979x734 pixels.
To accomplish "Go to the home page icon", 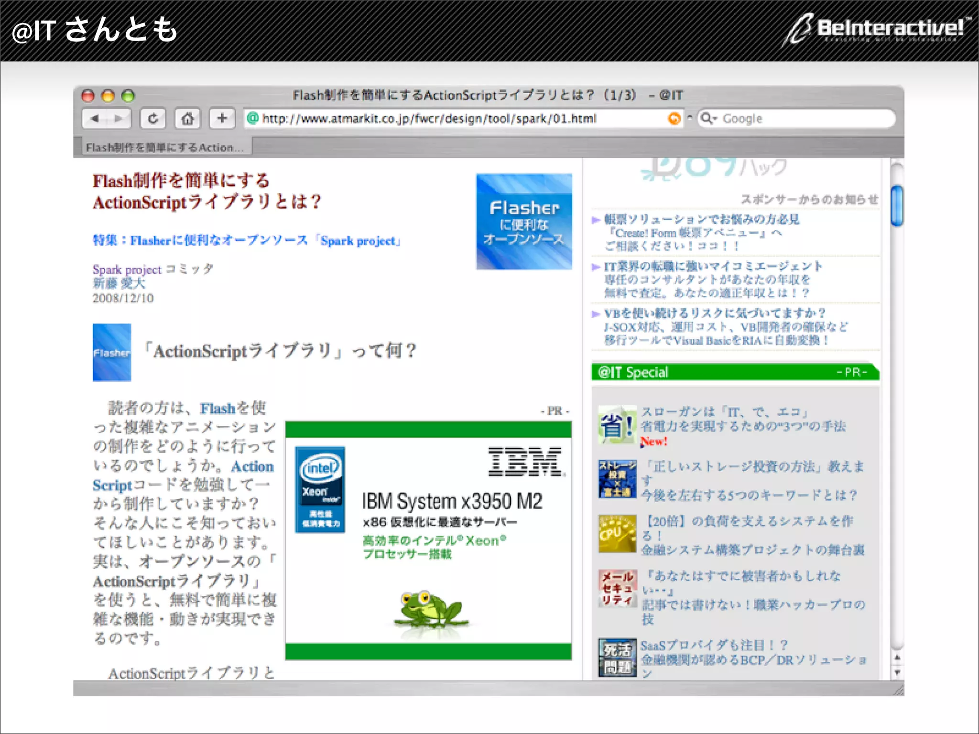I will 187,119.
